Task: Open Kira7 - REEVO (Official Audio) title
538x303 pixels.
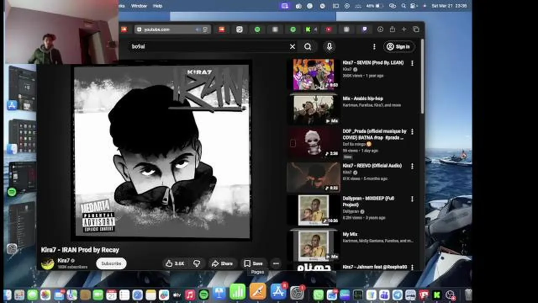Action: [x=372, y=166]
